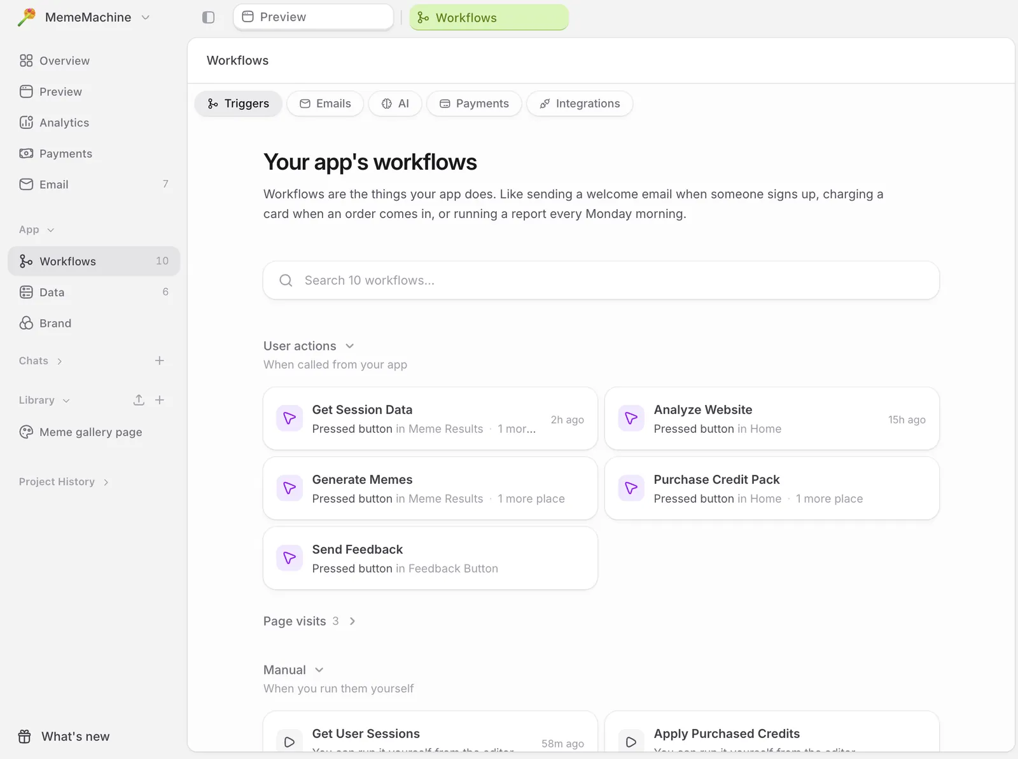Open Meme gallery page library item
The width and height of the screenshot is (1018, 759).
point(94,432)
